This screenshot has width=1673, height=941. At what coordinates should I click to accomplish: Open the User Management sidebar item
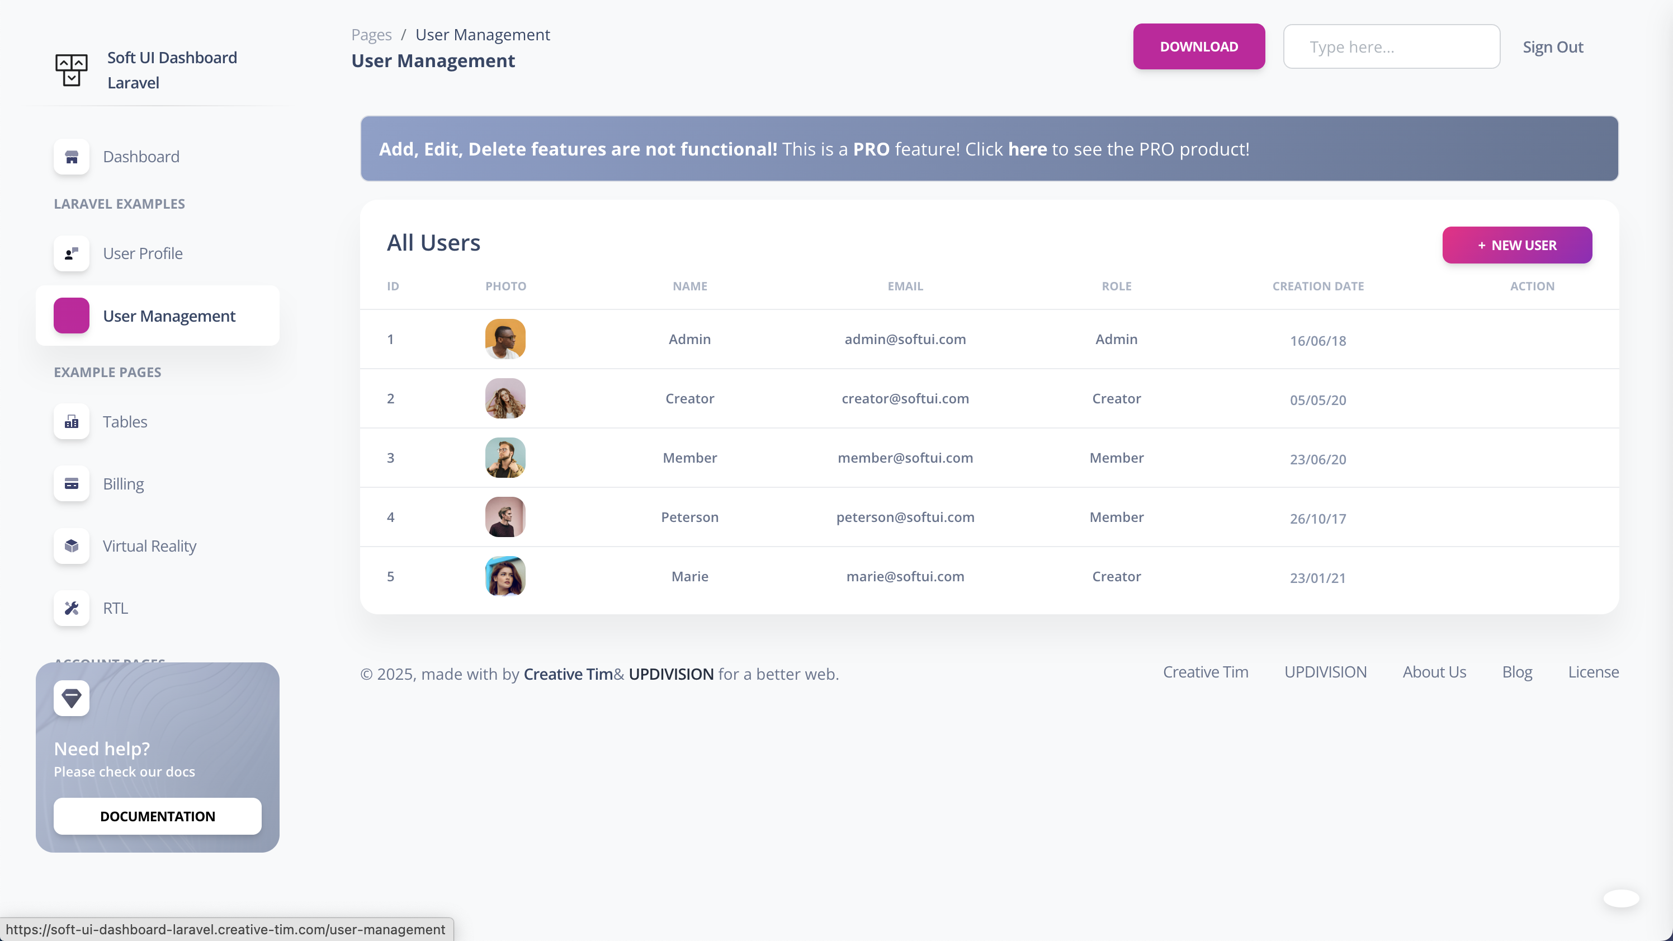(x=169, y=316)
